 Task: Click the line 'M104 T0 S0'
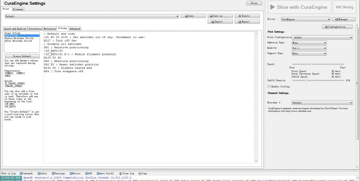(53, 58)
